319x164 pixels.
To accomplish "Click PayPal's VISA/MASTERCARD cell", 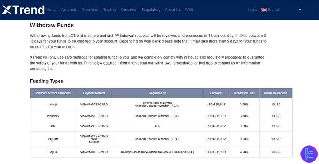I will [x=94, y=152].
